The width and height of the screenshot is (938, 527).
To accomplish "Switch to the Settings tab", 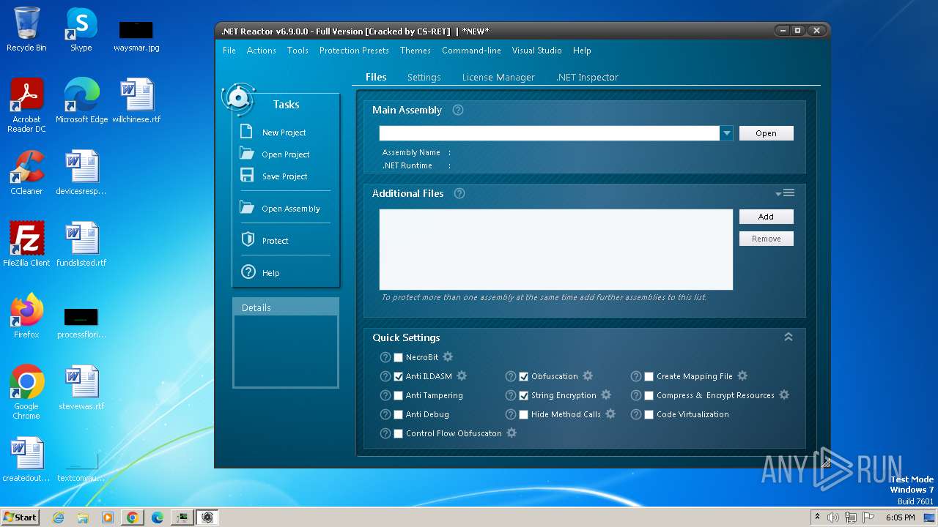I will tap(424, 77).
